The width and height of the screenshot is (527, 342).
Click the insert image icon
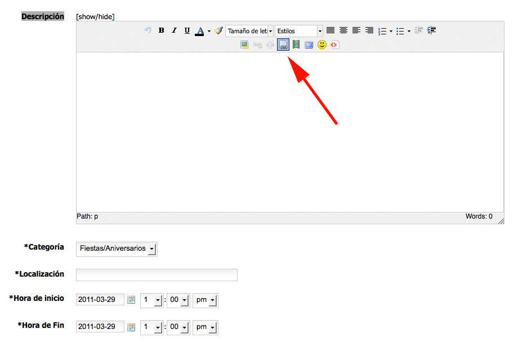coord(245,45)
